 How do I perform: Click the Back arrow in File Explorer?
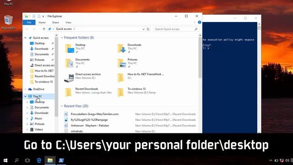(x=27, y=29)
